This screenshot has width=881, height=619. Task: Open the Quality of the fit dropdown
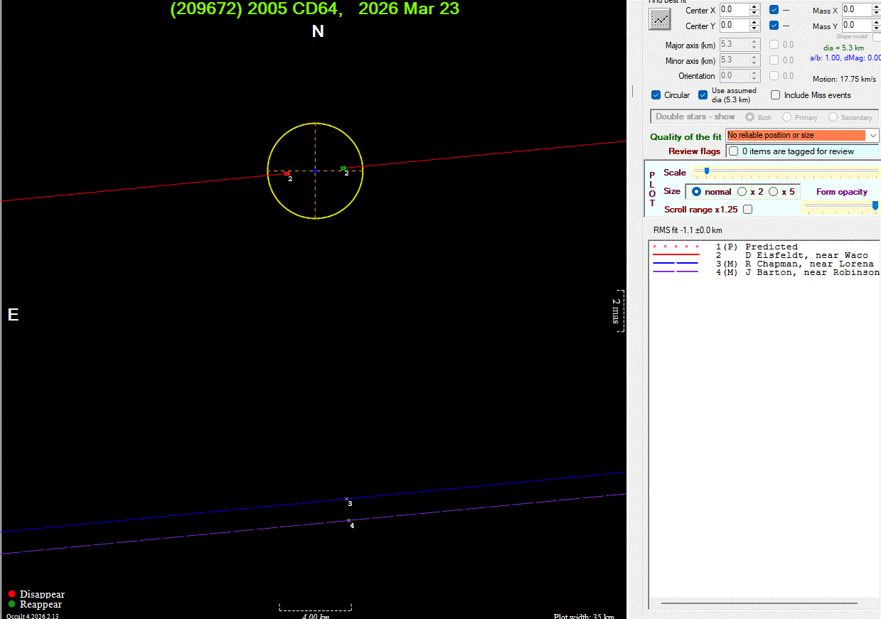tap(873, 136)
